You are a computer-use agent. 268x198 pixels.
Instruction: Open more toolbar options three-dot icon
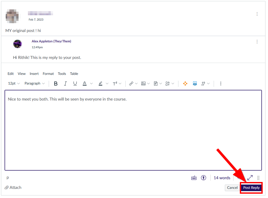pyautogui.click(x=221, y=84)
